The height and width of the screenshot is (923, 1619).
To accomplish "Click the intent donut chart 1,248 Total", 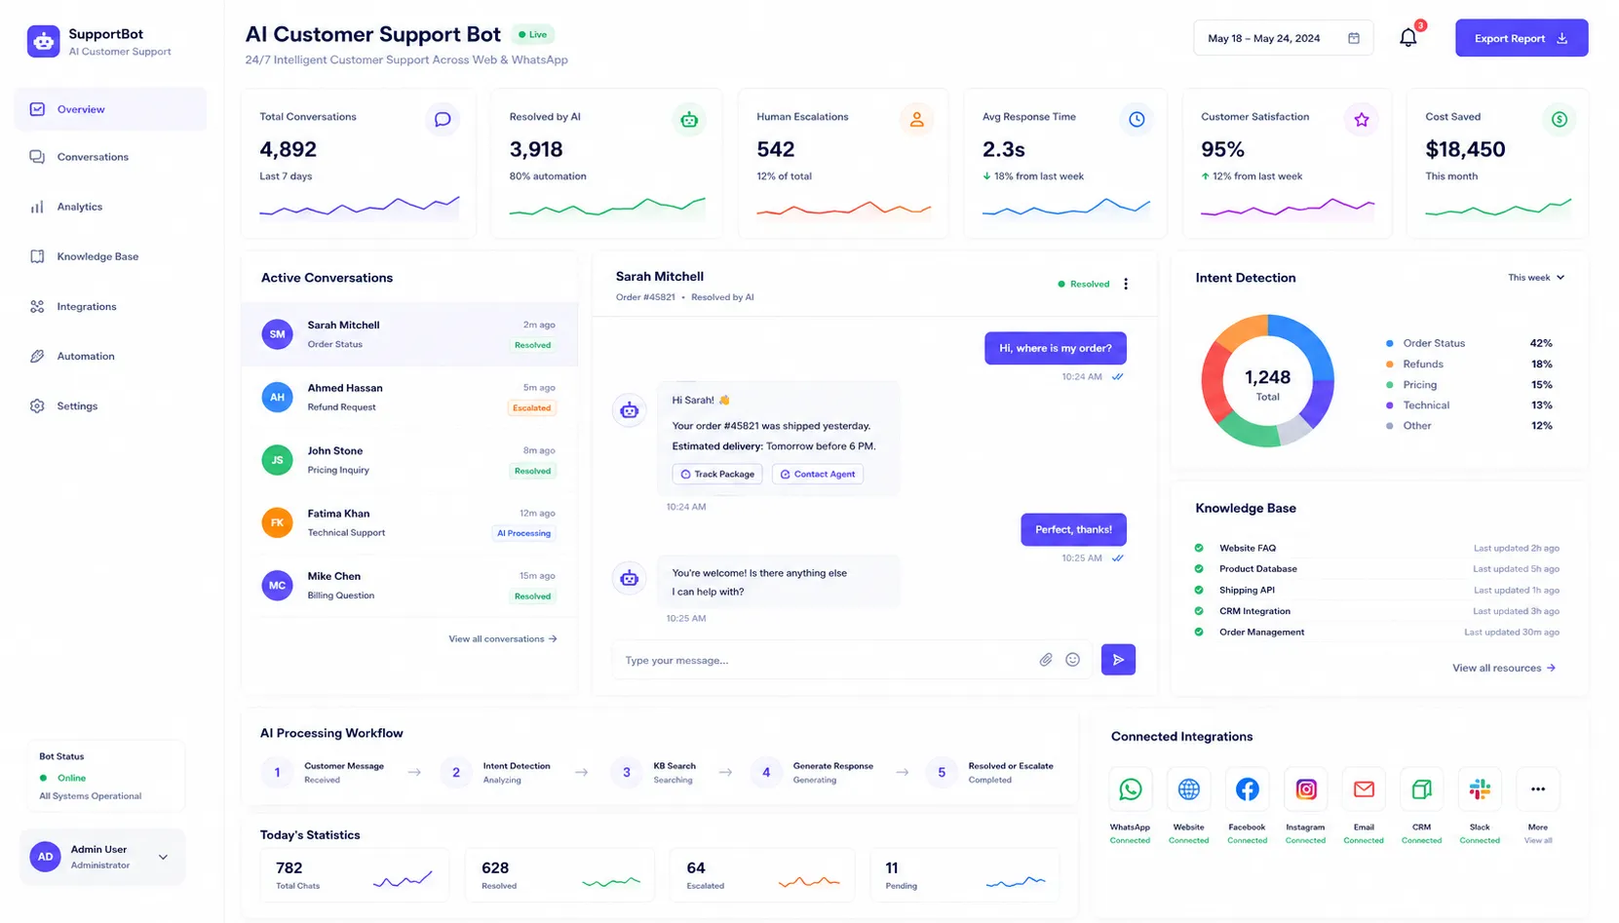I will (1267, 380).
